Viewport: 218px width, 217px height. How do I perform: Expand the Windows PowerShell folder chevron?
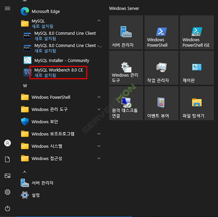[x=99, y=97]
